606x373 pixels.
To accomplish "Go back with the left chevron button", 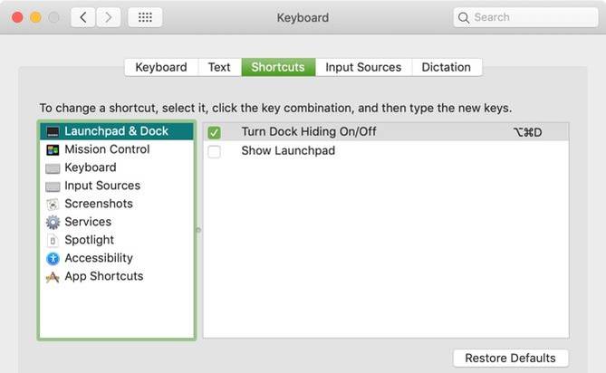I will point(82,17).
